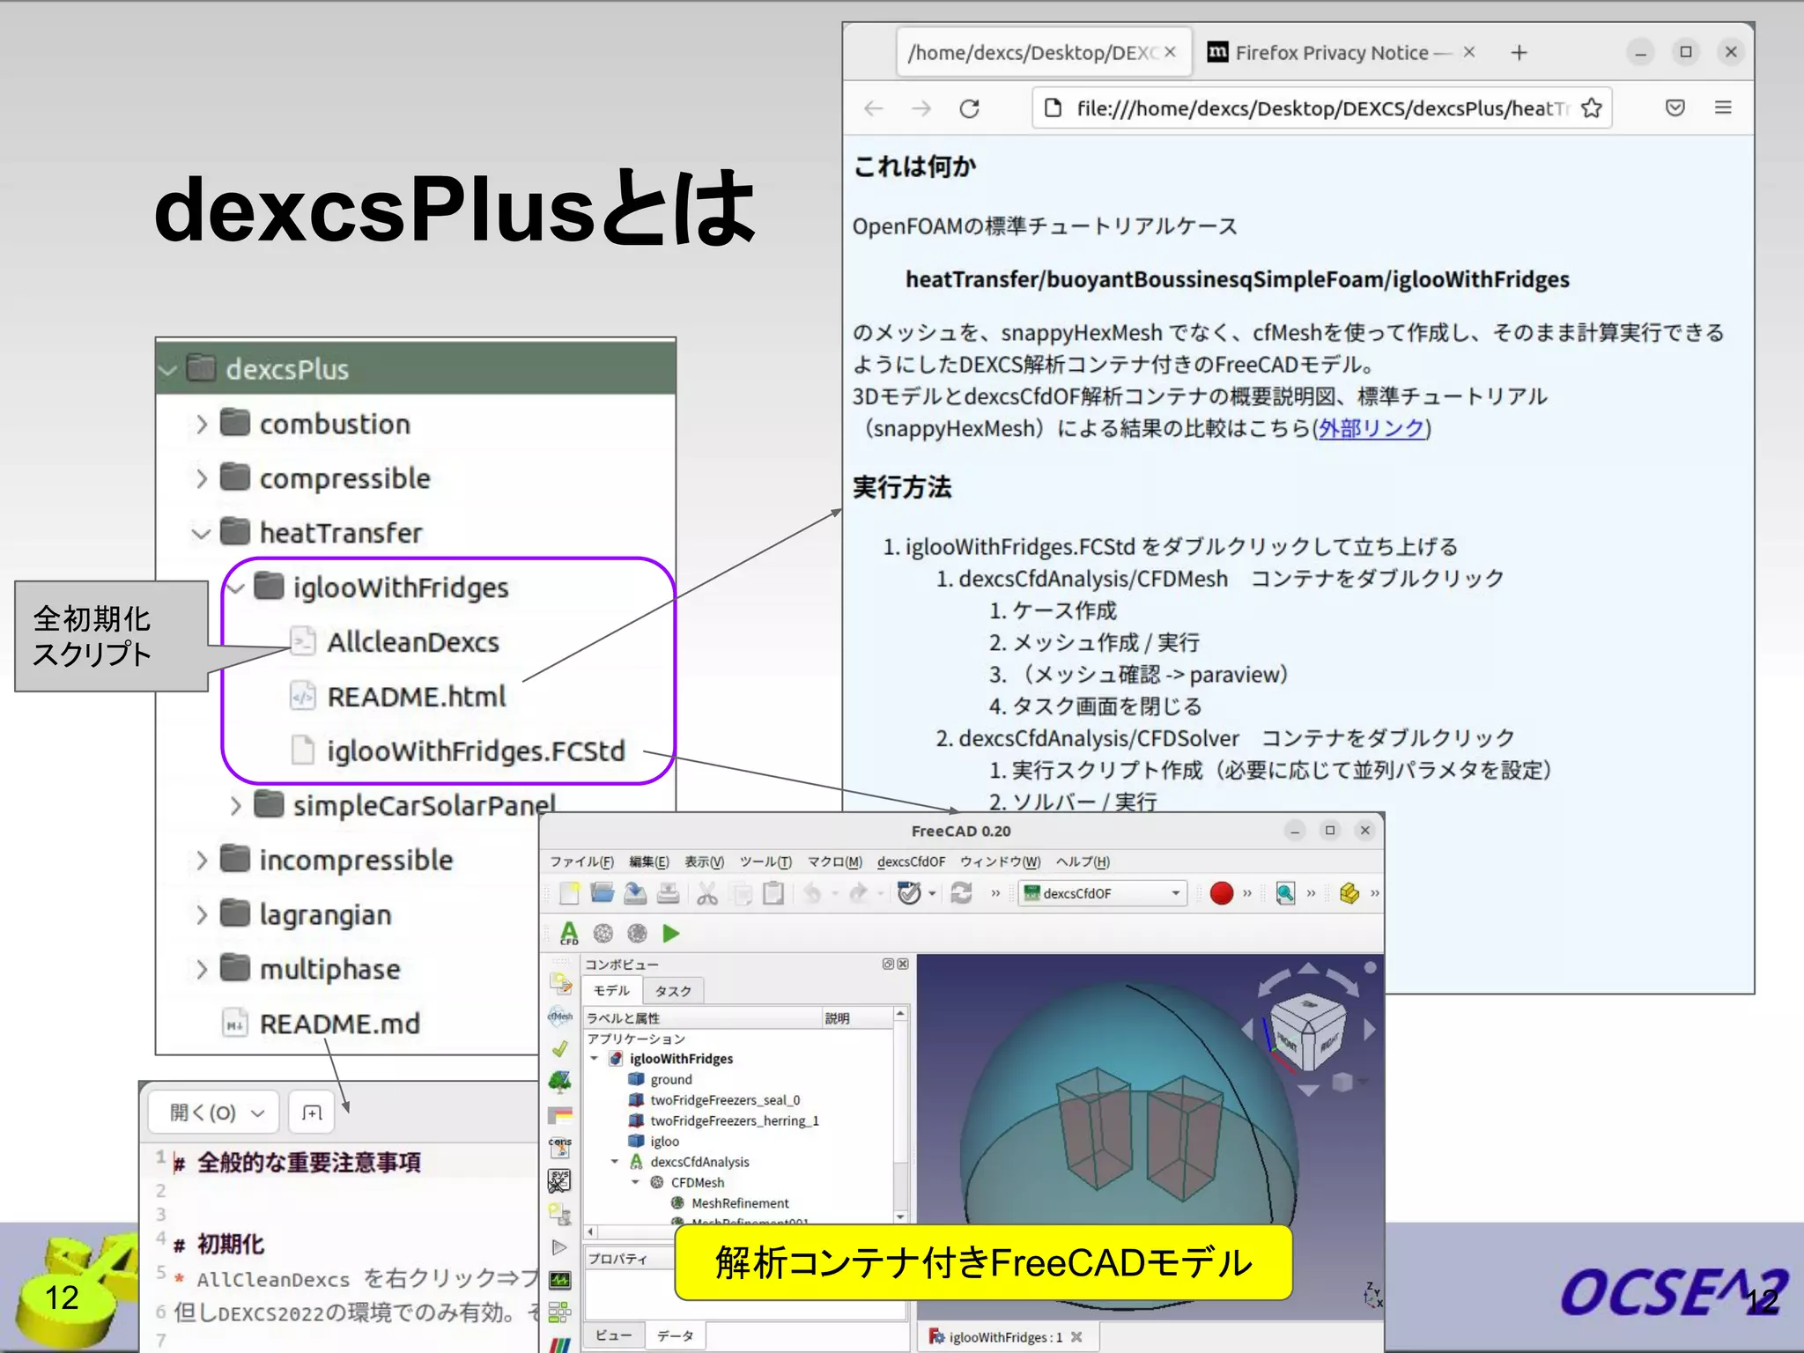Viewport: 1804px width, 1353px height.
Task: Collapse the dexcsPlus folder
Action: click(x=167, y=370)
